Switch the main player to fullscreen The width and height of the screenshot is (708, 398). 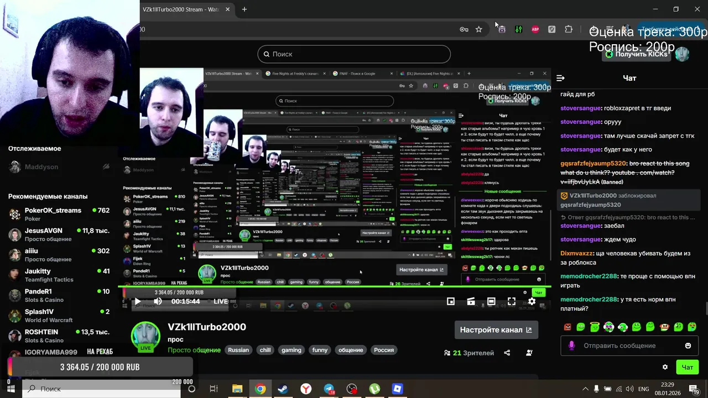(512, 301)
